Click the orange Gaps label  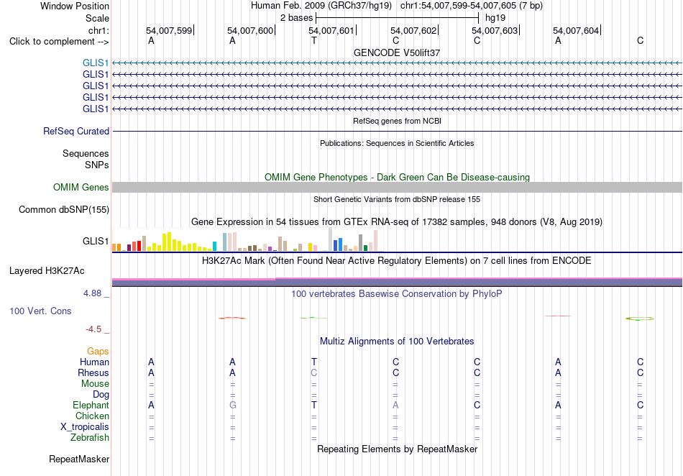98,352
